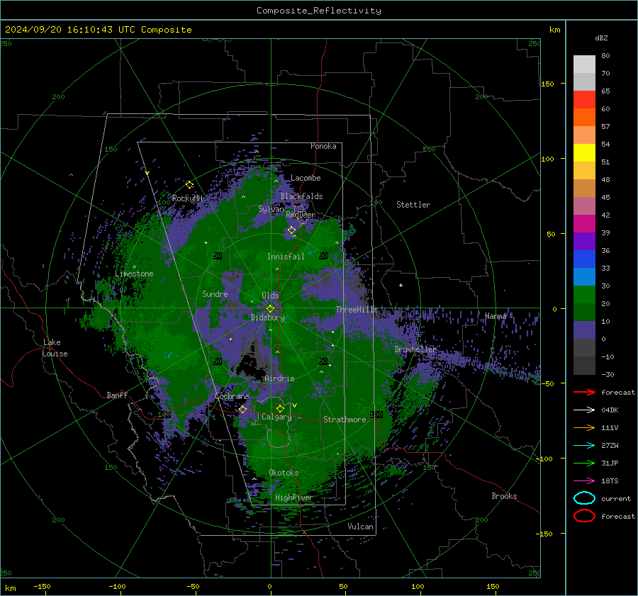Select the Hanna label
The width and height of the screenshot is (638, 596).
[496, 316]
